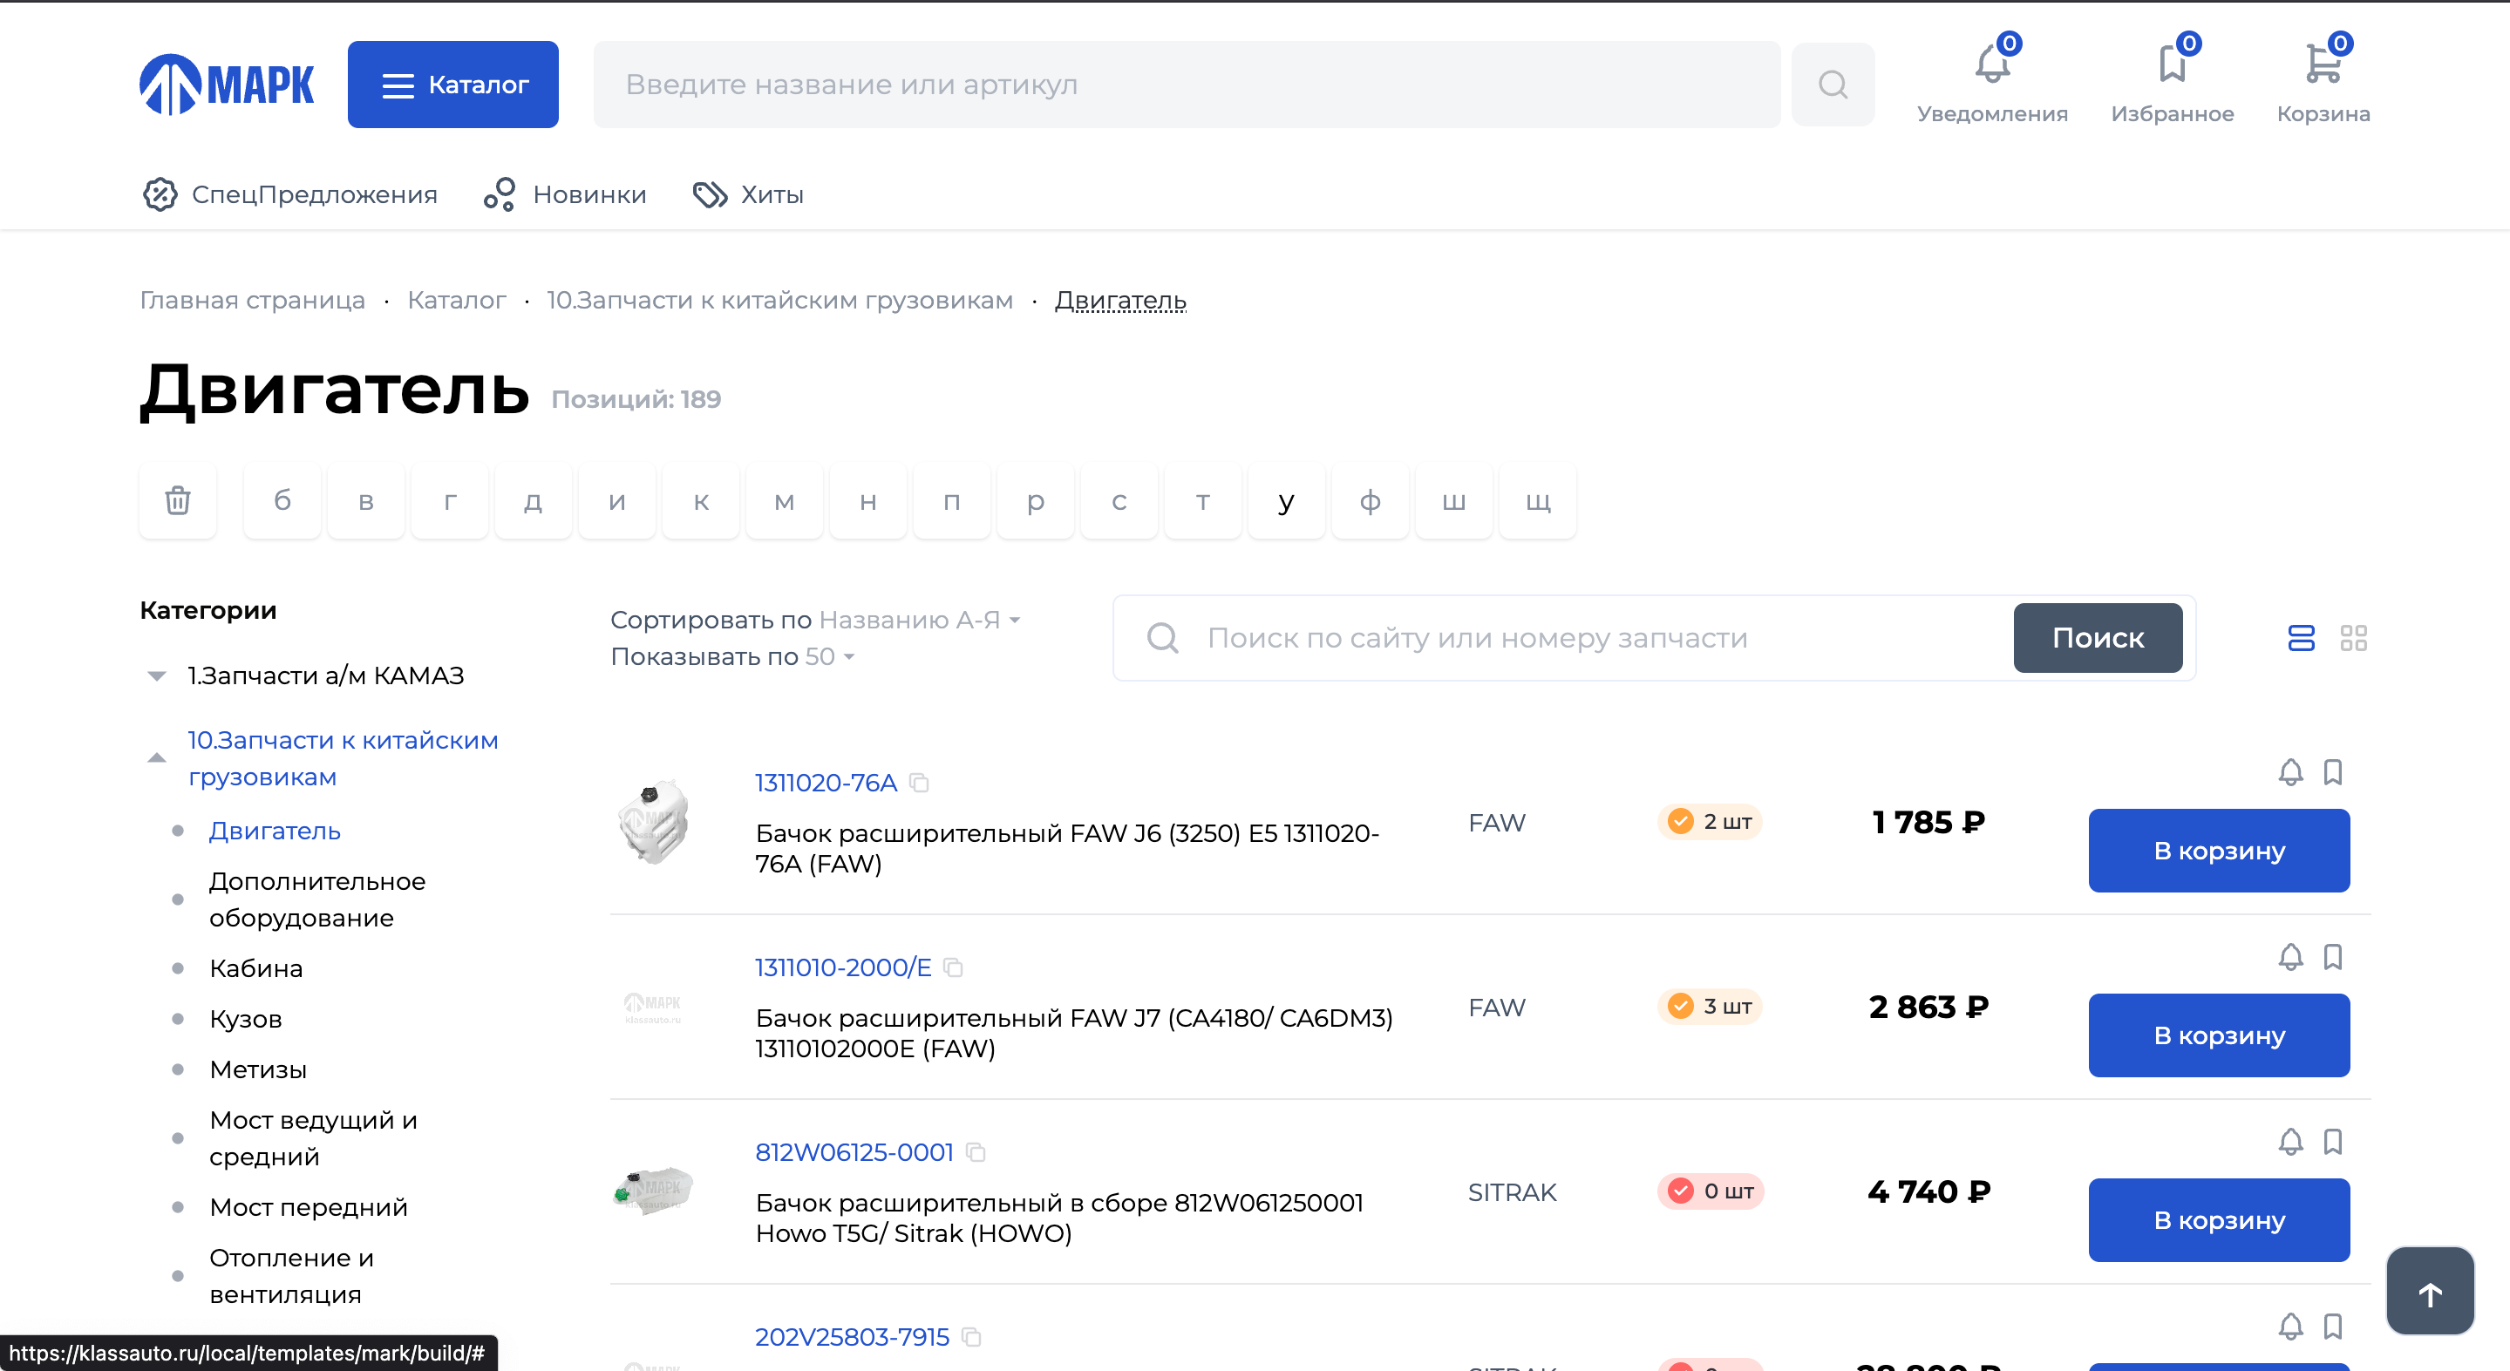Viewport: 2510px width, 1371px height.
Task: Collapse 10.Запчасти к китайским грузовикам arrow
Action: pyautogui.click(x=156, y=758)
